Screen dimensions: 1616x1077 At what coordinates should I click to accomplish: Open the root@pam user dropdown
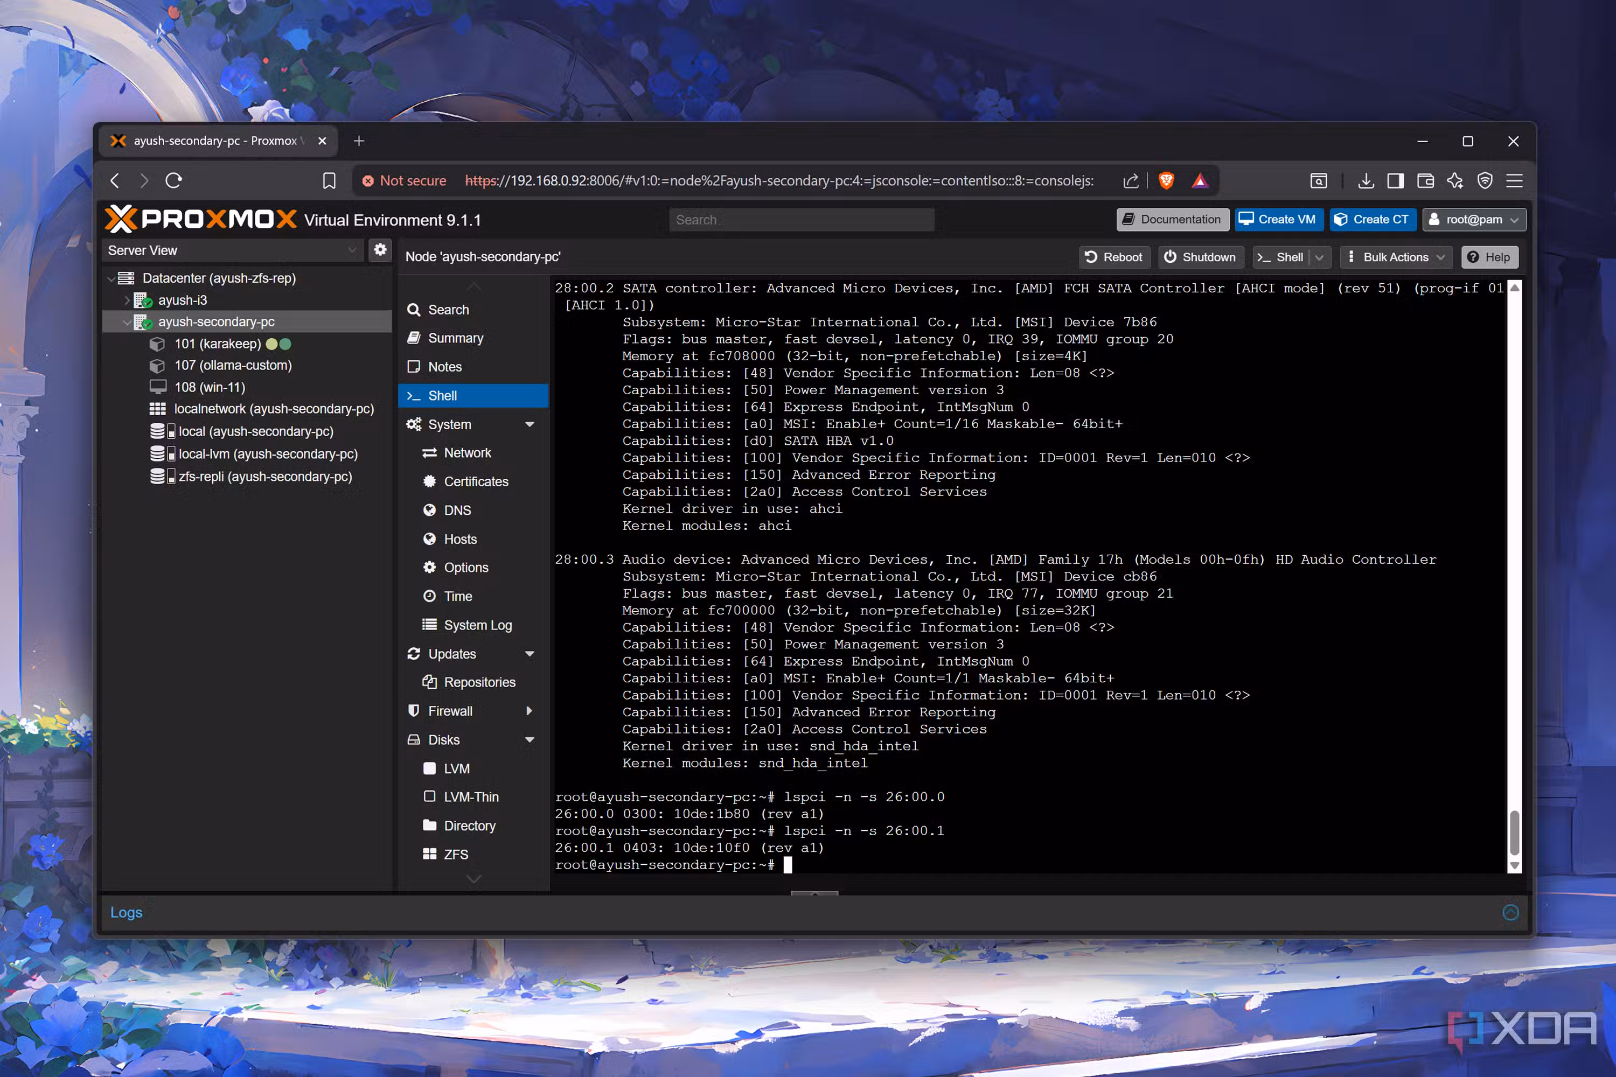(x=1474, y=219)
